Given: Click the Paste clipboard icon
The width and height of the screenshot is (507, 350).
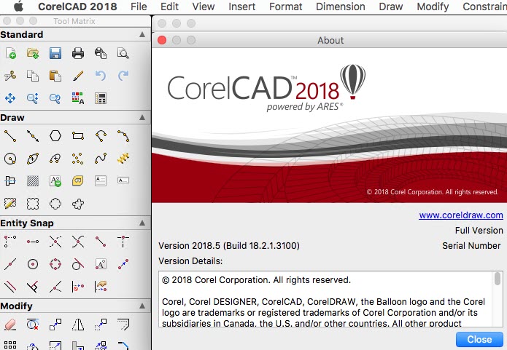Looking at the screenshot, I should coord(55,76).
